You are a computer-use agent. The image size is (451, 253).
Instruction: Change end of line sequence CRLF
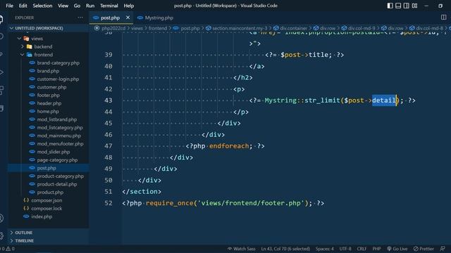tap(362, 249)
